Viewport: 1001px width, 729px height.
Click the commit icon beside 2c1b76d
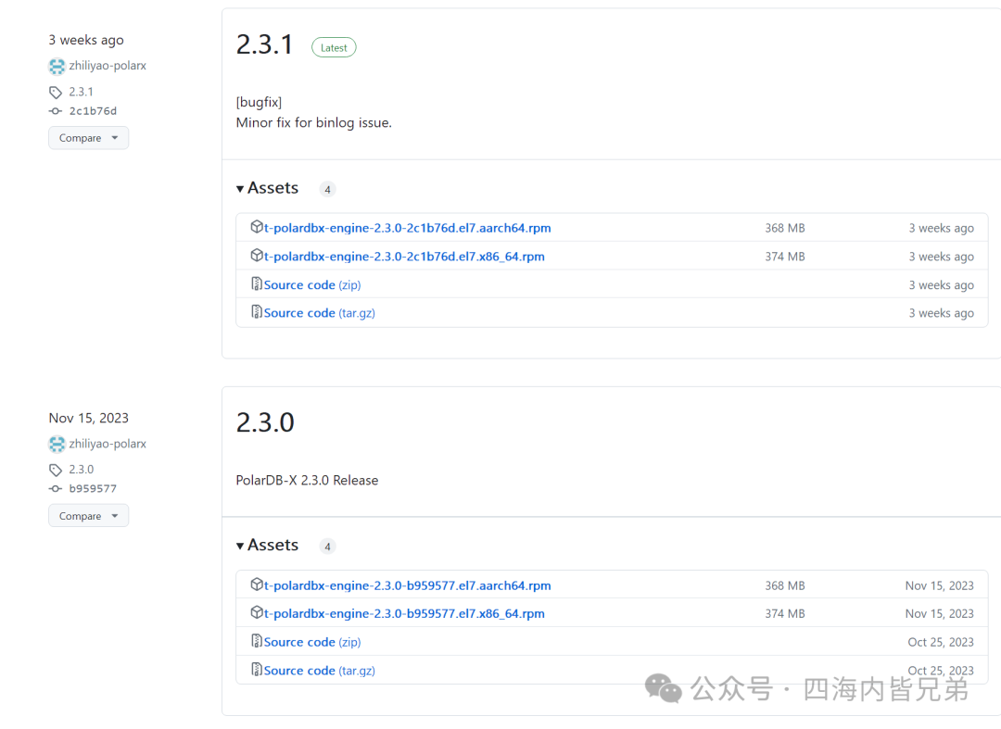point(56,111)
